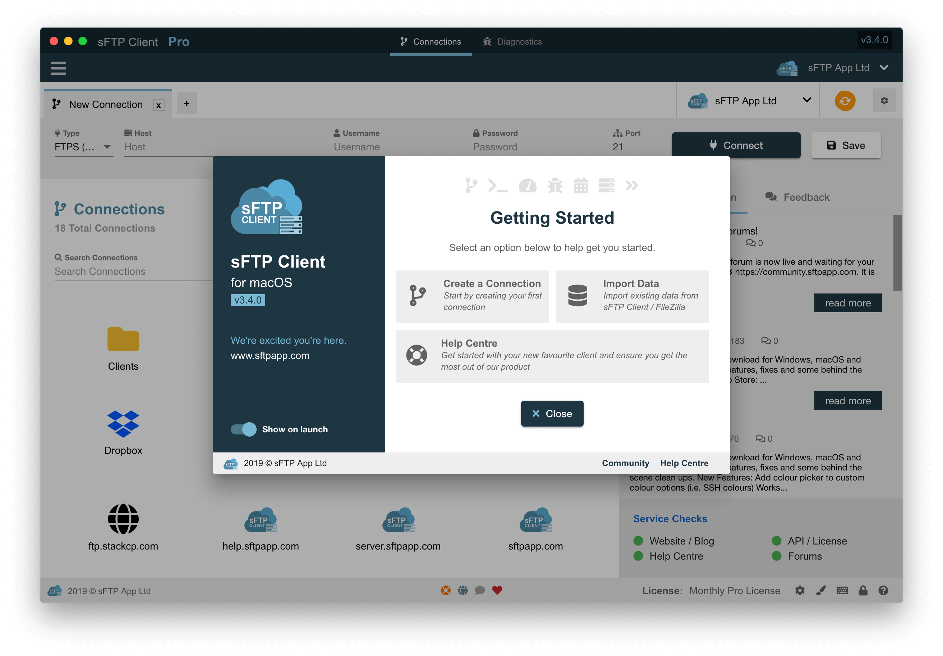Image resolution: width=943 pixels, height=656 pixels.
Task: Click the red heart icon in footer
Action: 497,590
